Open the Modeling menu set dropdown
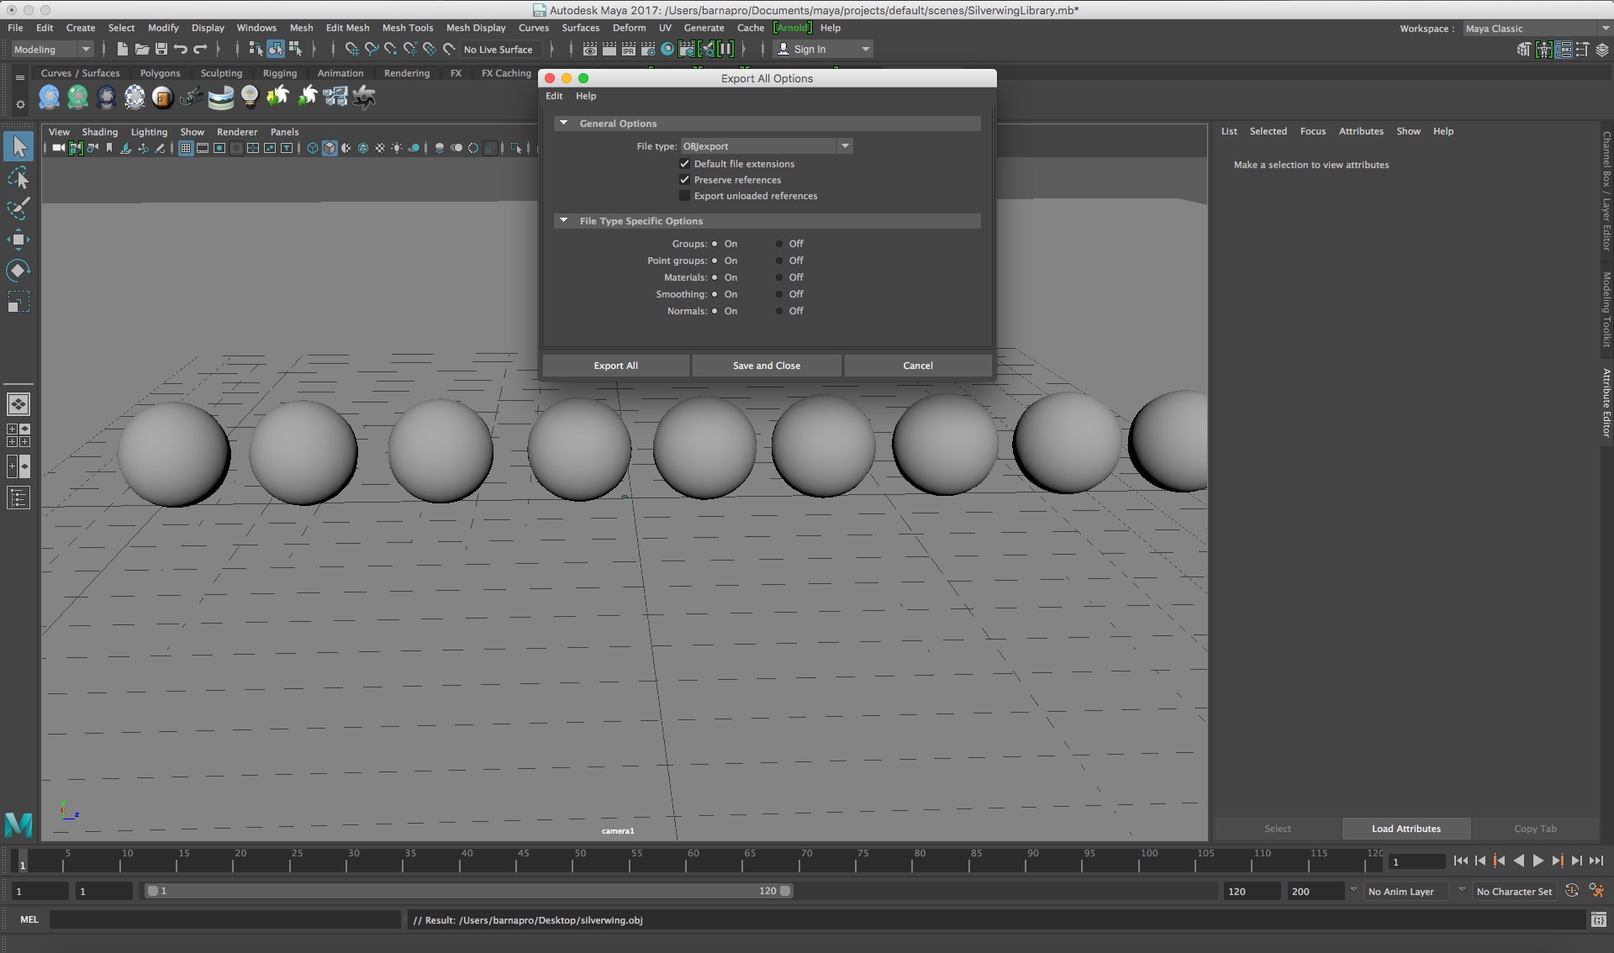This screenshot has height=953, width=1614. (x=52, y=50)
